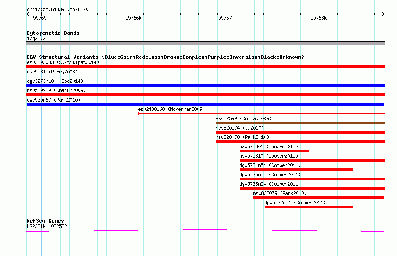Image resolution: width=397 pixels, height=256 pixels.
Task: Select the blue dgv3273n100 gain bar
Action: pos(205,85)
